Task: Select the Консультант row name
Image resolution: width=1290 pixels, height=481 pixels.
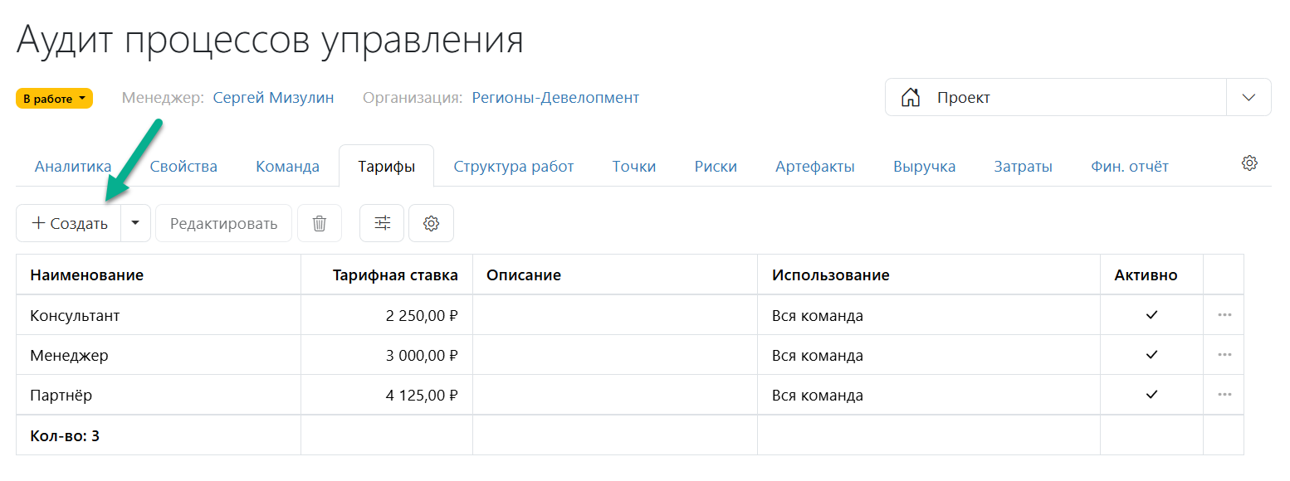Action: click(76, 316)
